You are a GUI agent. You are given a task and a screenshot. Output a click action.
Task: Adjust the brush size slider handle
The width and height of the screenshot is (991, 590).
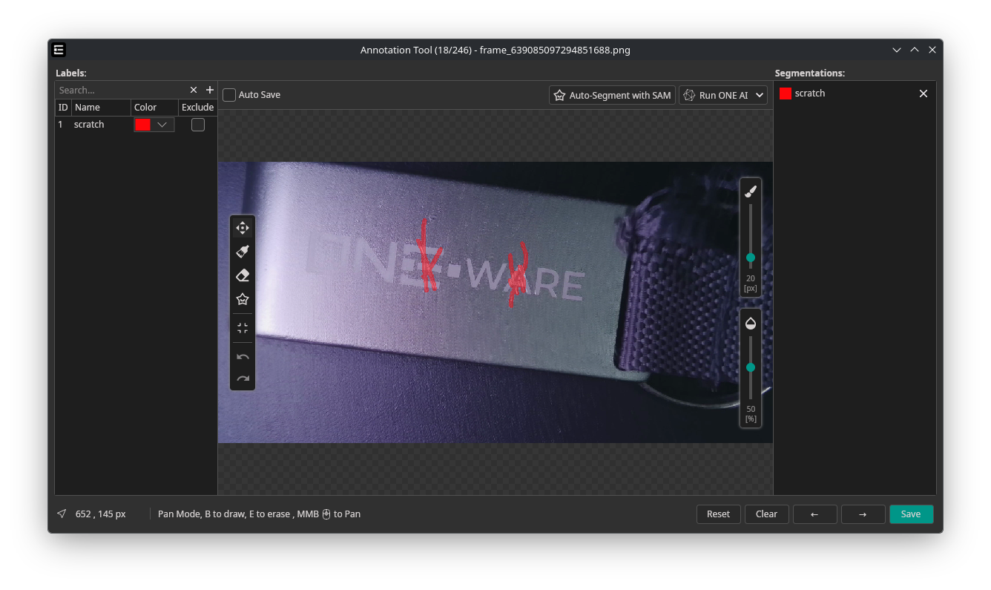tap(751, 258)
